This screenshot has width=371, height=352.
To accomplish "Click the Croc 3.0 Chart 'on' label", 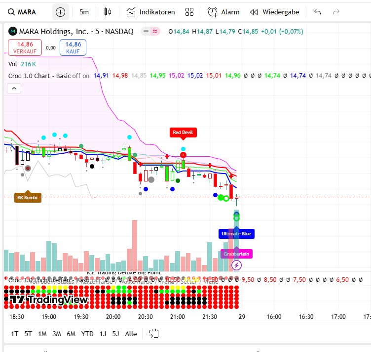I will tap(86, 76).
